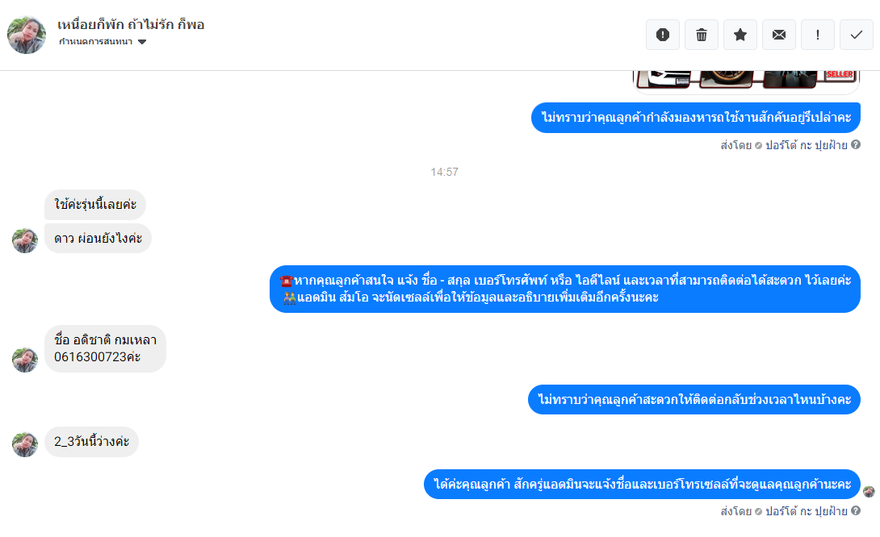Open the label dropdown under customer name

tap(103, 41)
